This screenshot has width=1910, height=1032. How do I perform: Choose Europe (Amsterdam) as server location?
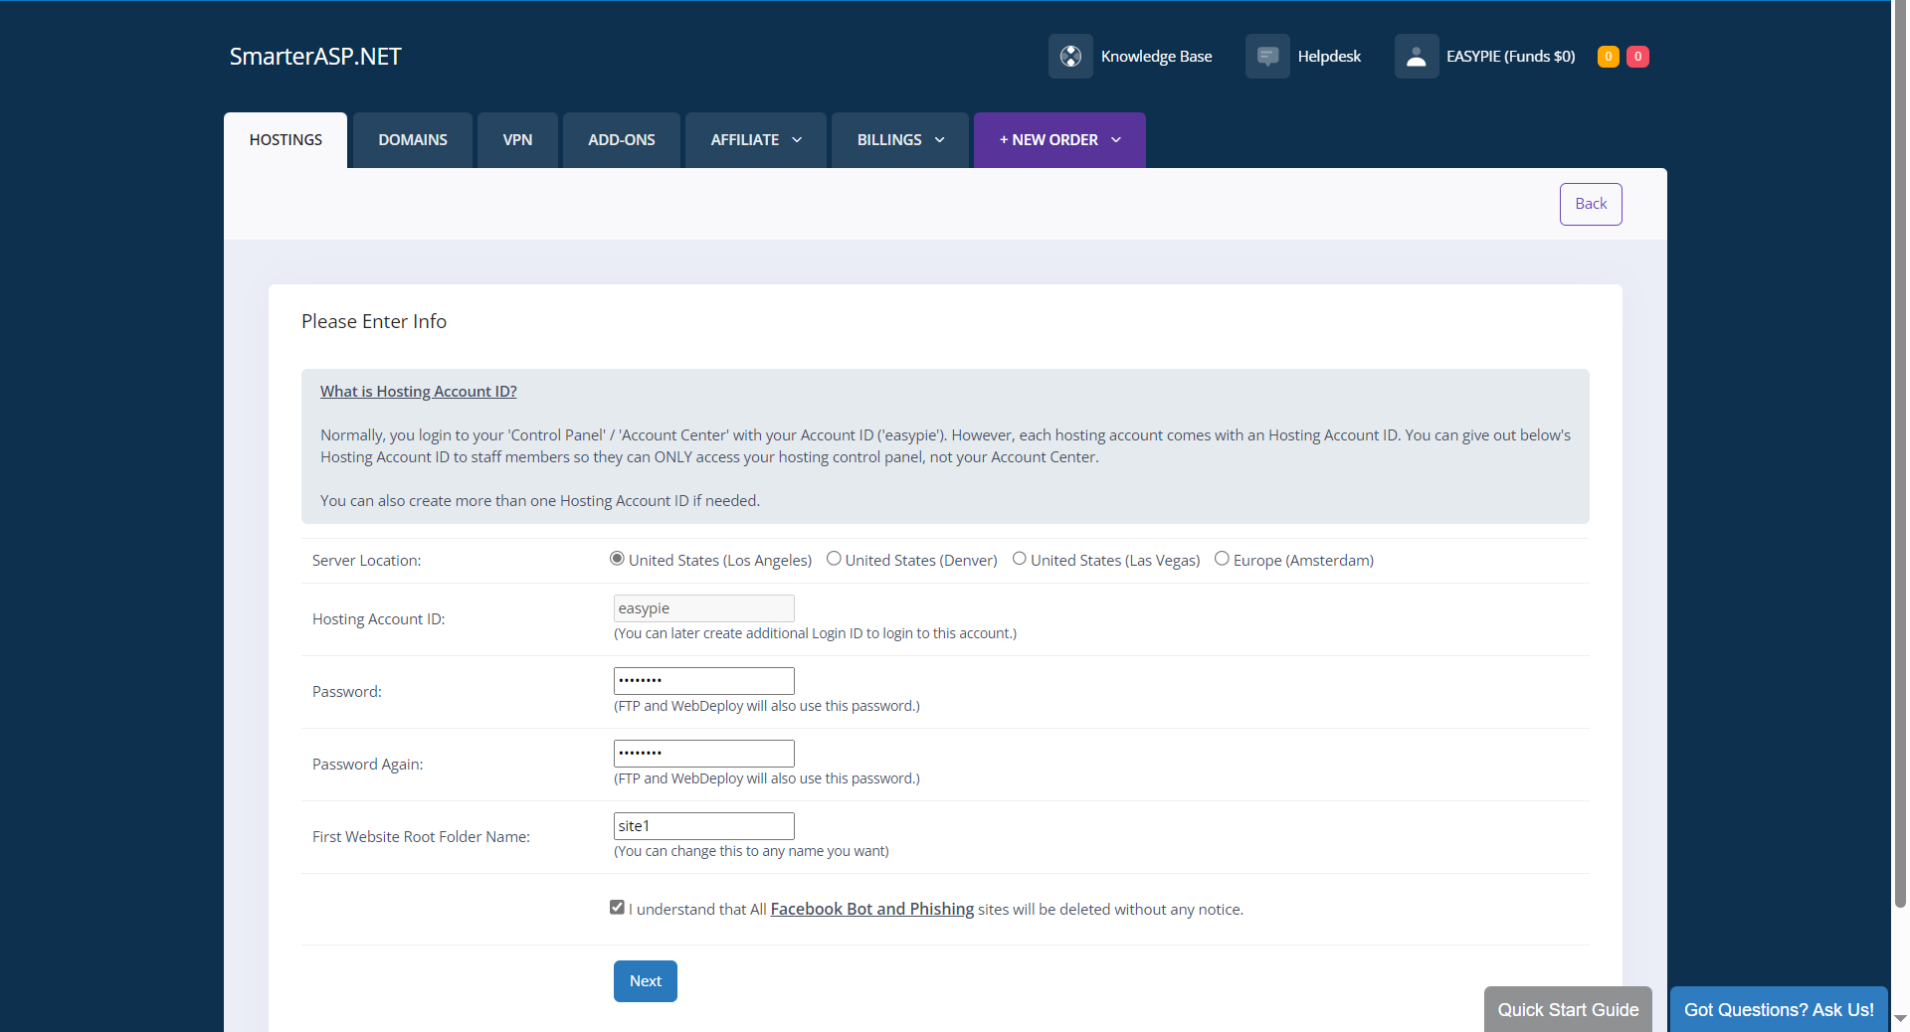pyautogui.click(x=1222, y=559)
